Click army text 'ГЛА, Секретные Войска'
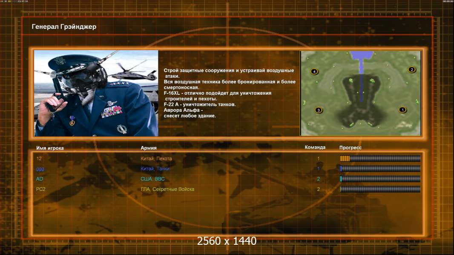This screenshot has width=454, height=255. pos(167,189)
